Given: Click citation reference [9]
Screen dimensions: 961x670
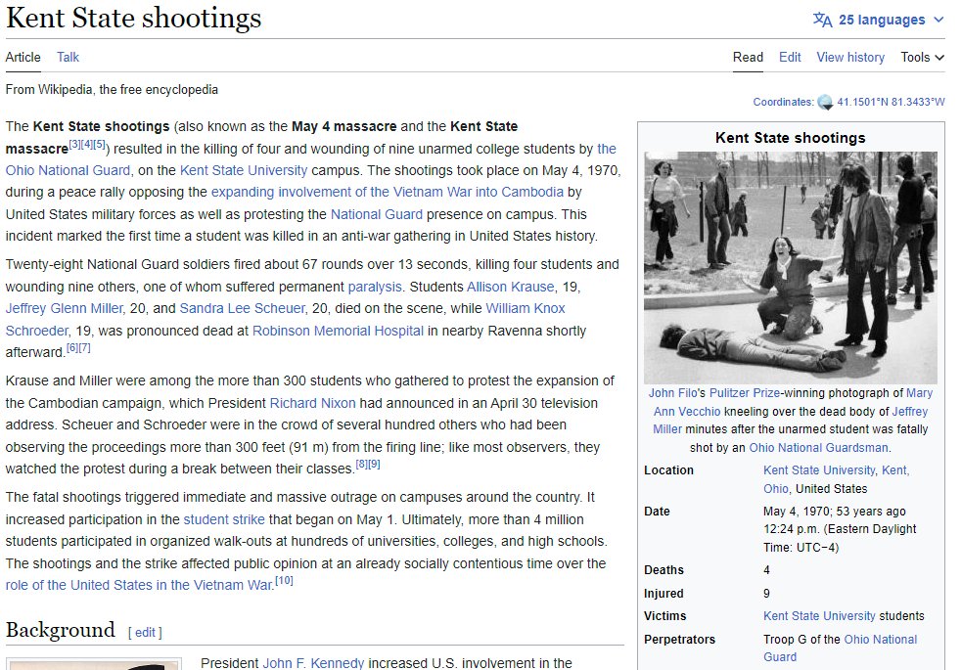Looking at the screenshot, I should click(x=374, y=464).
